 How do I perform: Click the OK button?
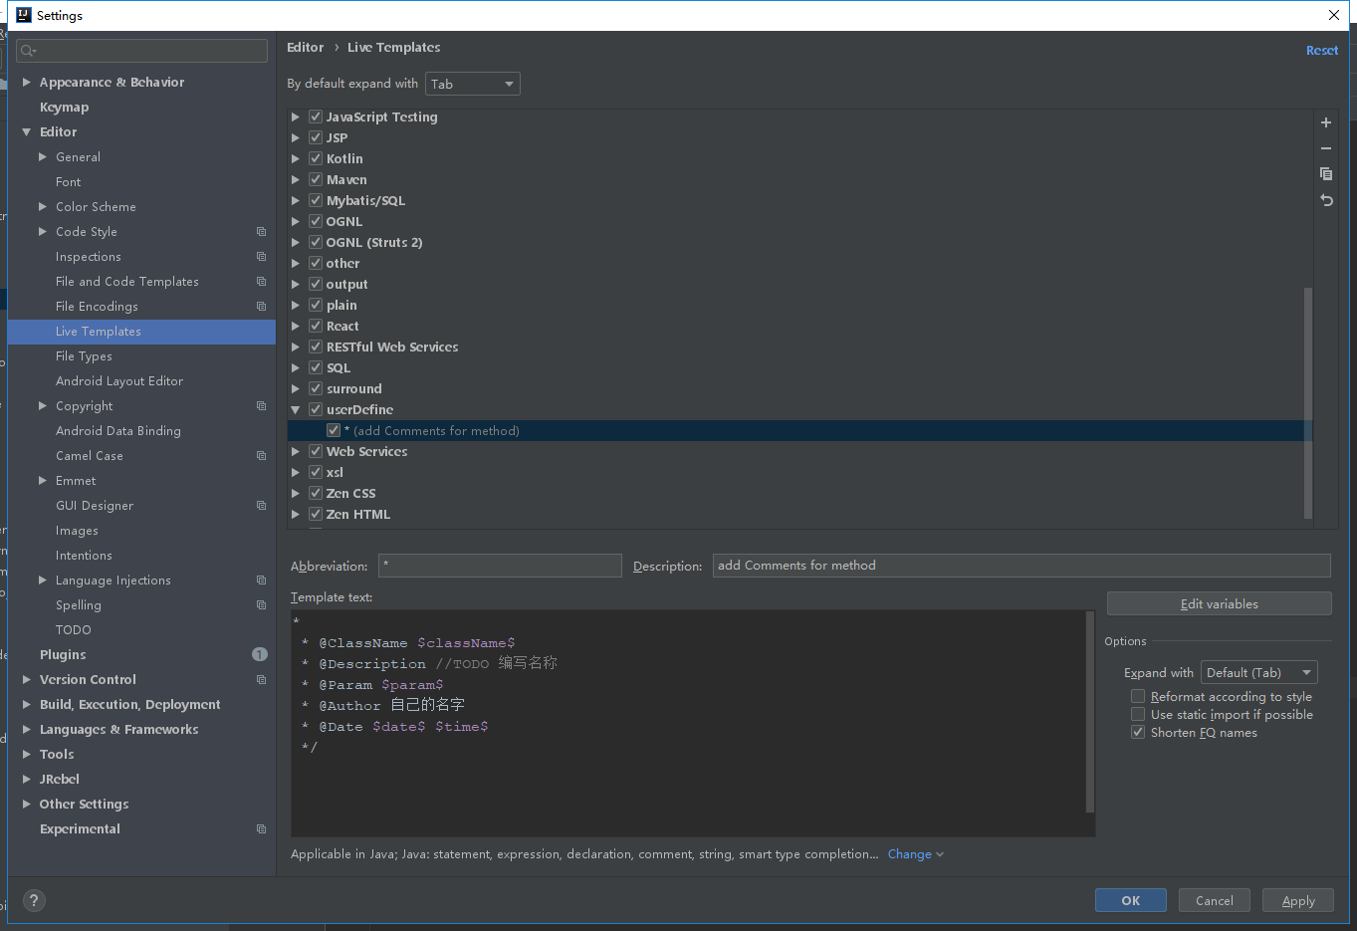tap(1131, 900)
